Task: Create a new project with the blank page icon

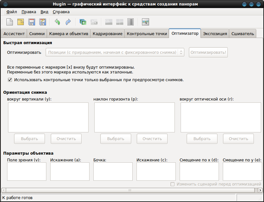Action: (x=10, y=22)
